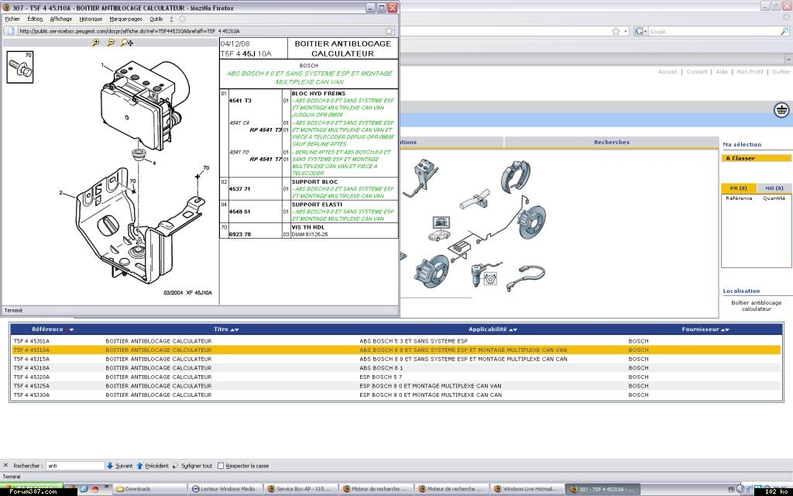The width and height of the screenshot is (793, 496).
Task: Click the bookmark star in the main window's address bar
Action: click(x=616, y=31)
